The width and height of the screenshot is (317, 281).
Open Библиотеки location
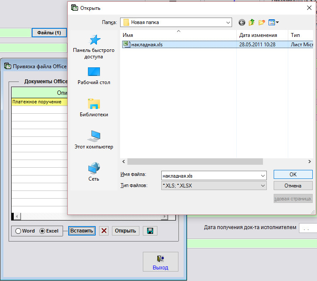click(x=94, y=108)
